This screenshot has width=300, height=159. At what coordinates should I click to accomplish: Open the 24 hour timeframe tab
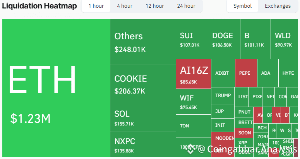coord(186,6)
